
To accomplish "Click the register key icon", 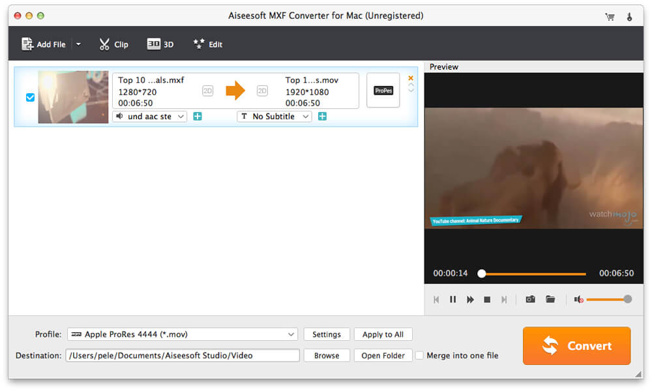I will pos(629,17).
